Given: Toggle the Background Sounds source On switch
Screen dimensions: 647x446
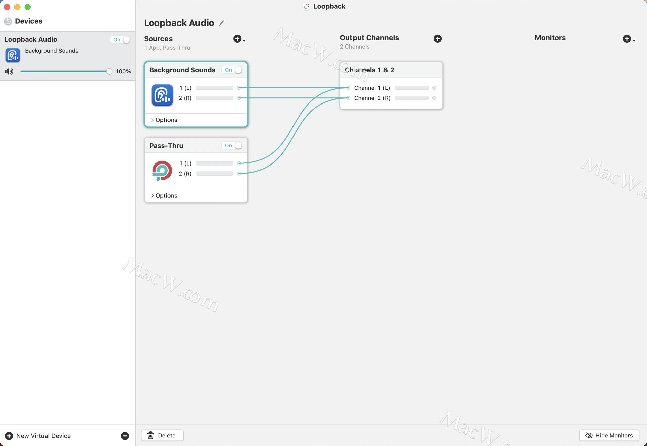Looking at the screenshot, I should (x=232, y=70).
